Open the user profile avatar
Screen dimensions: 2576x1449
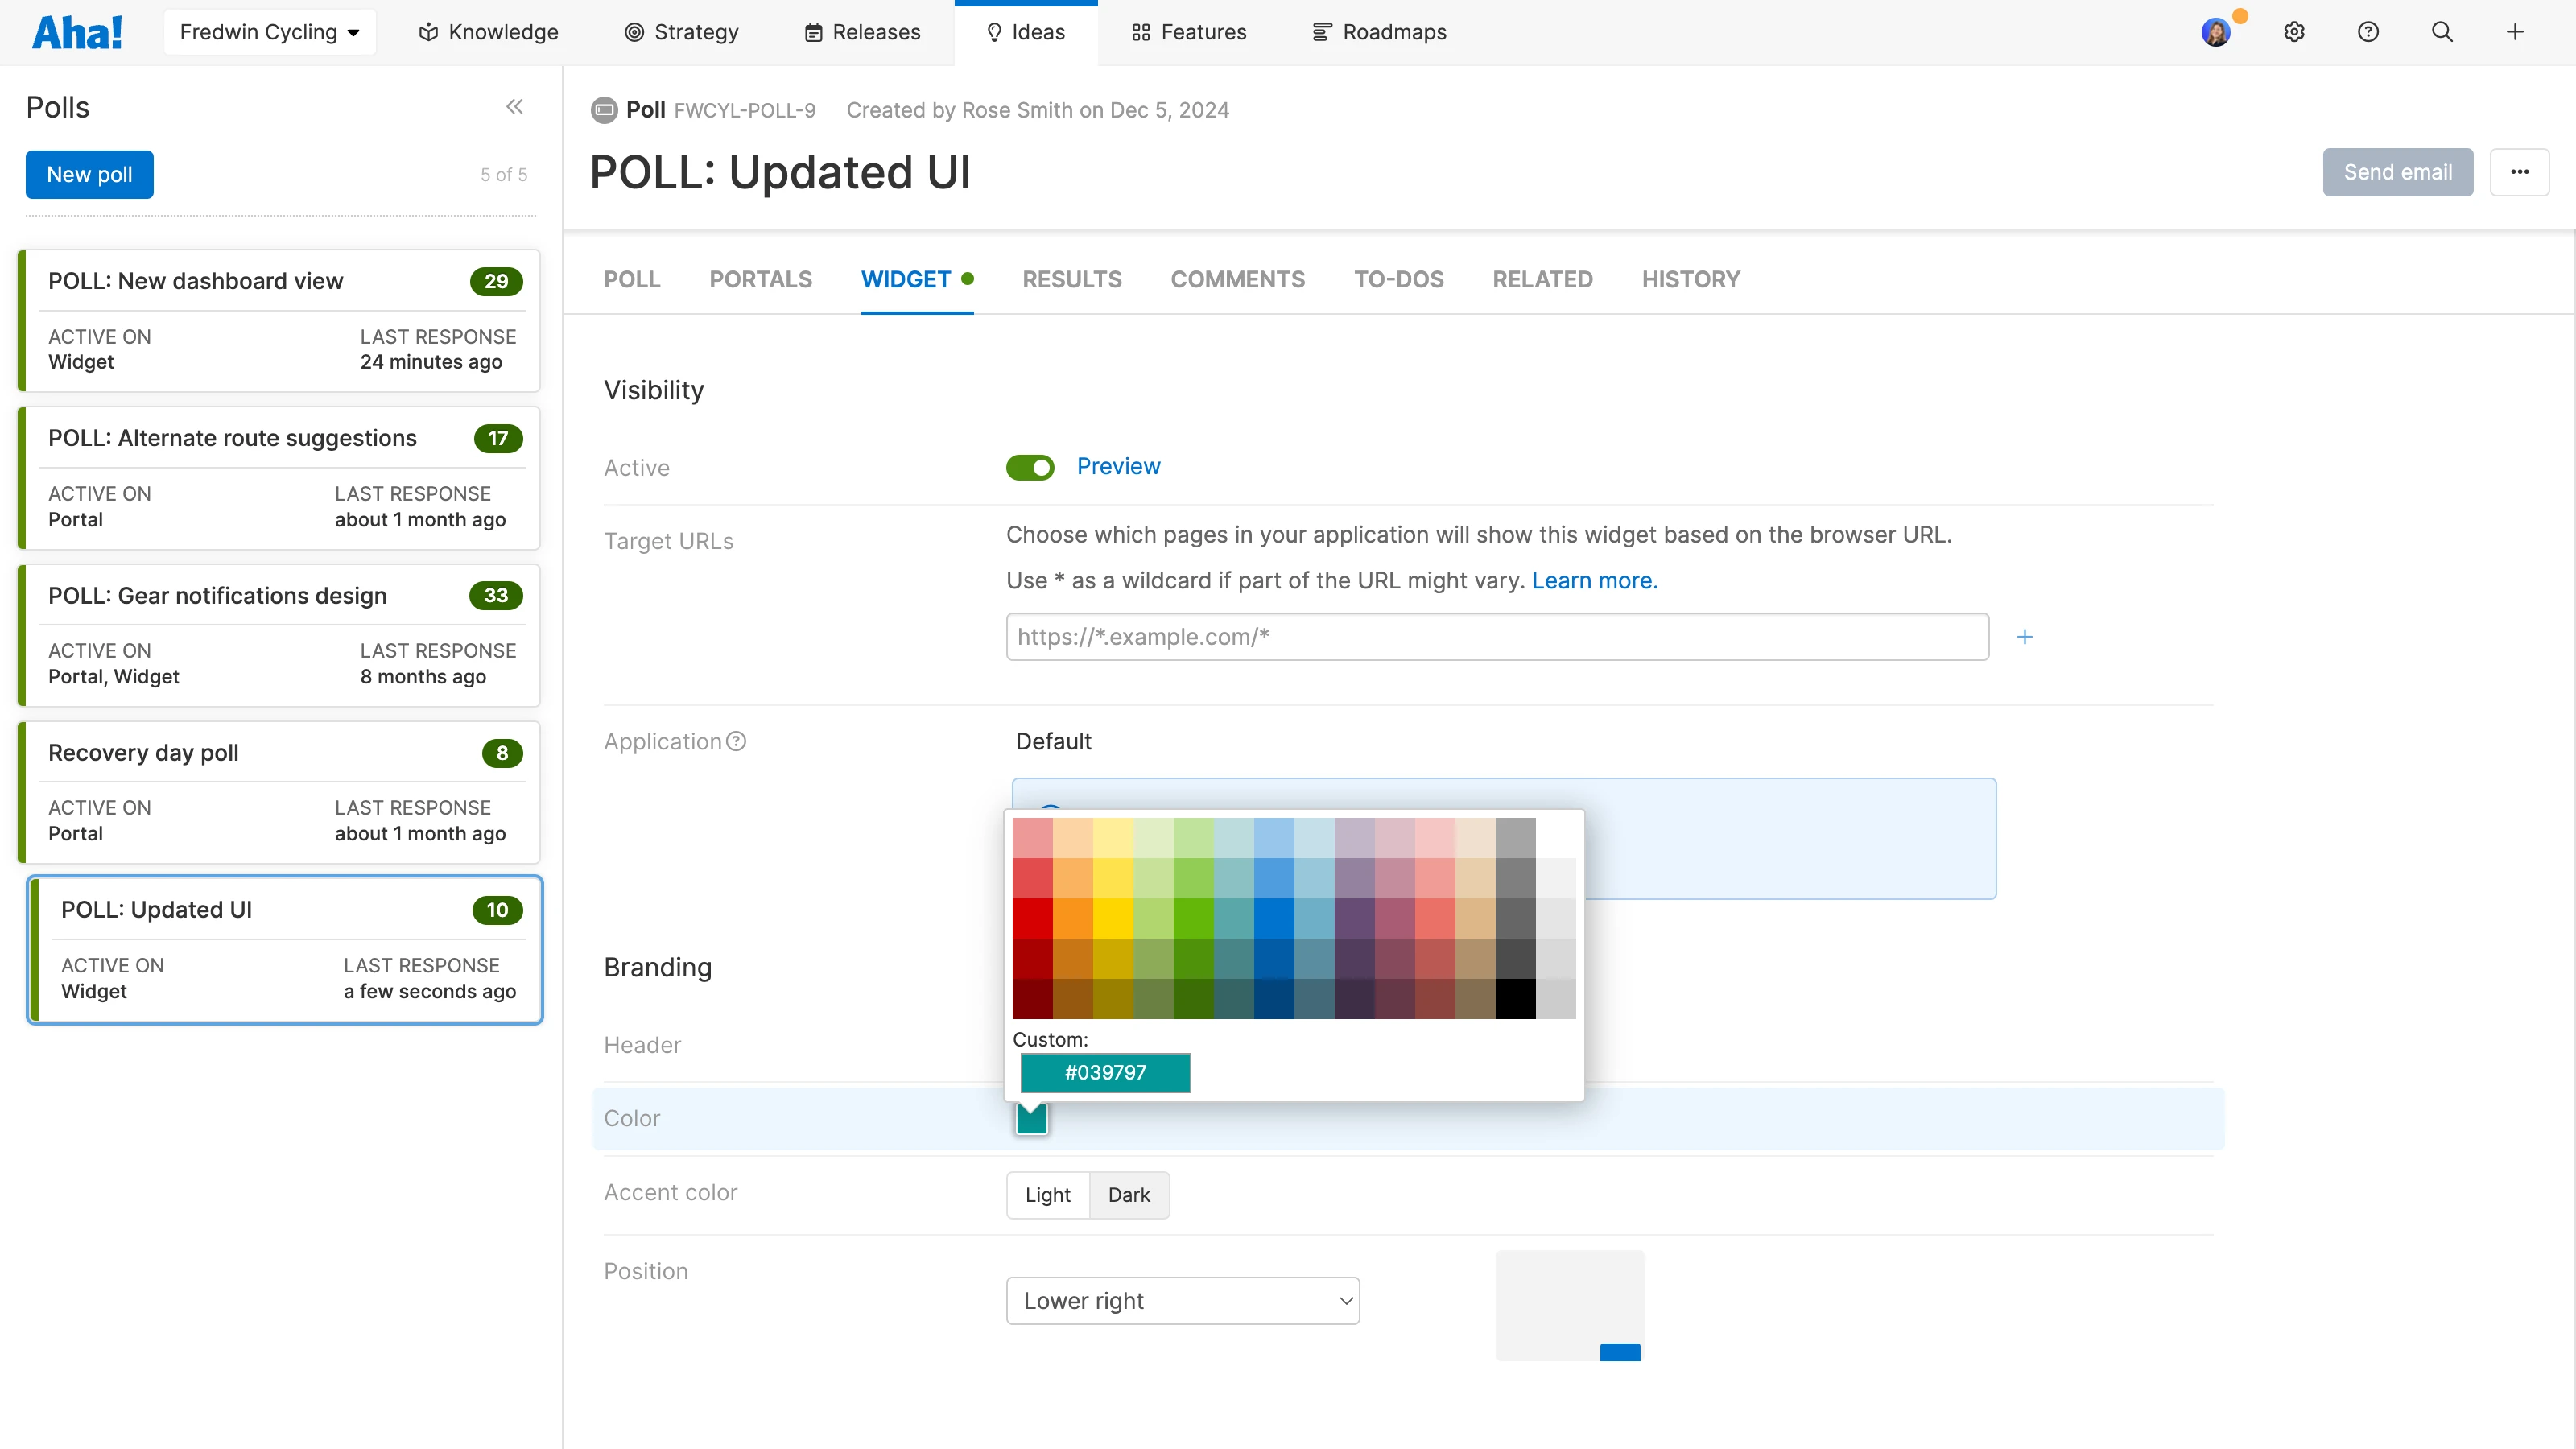[2216, 32]
